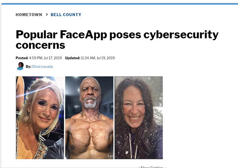238x168 pixels.
Task: Click the "Updated:" label
Action: [73, 58]
